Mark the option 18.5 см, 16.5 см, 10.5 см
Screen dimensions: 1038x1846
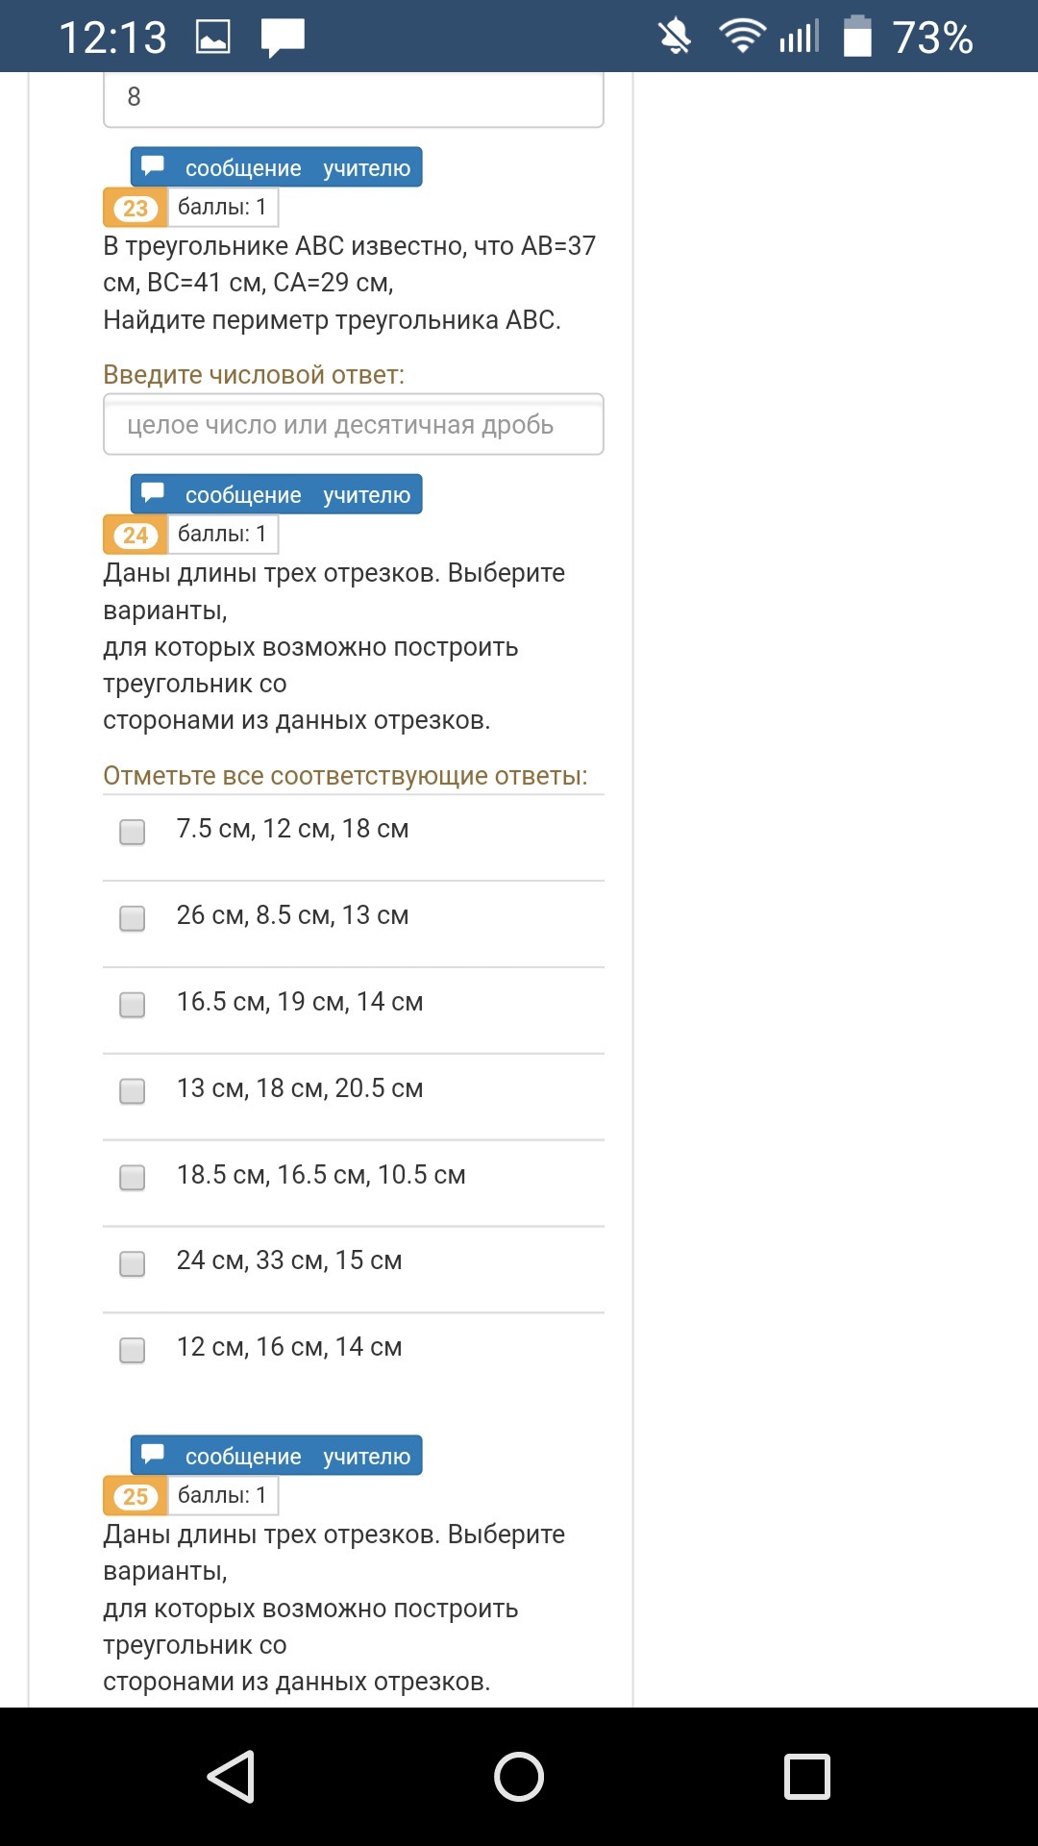pyautogui.click(x=133, y=1178)
